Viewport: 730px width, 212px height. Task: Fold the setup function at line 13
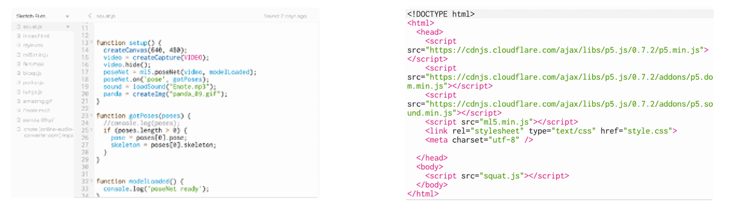click(x=92, y=43)
